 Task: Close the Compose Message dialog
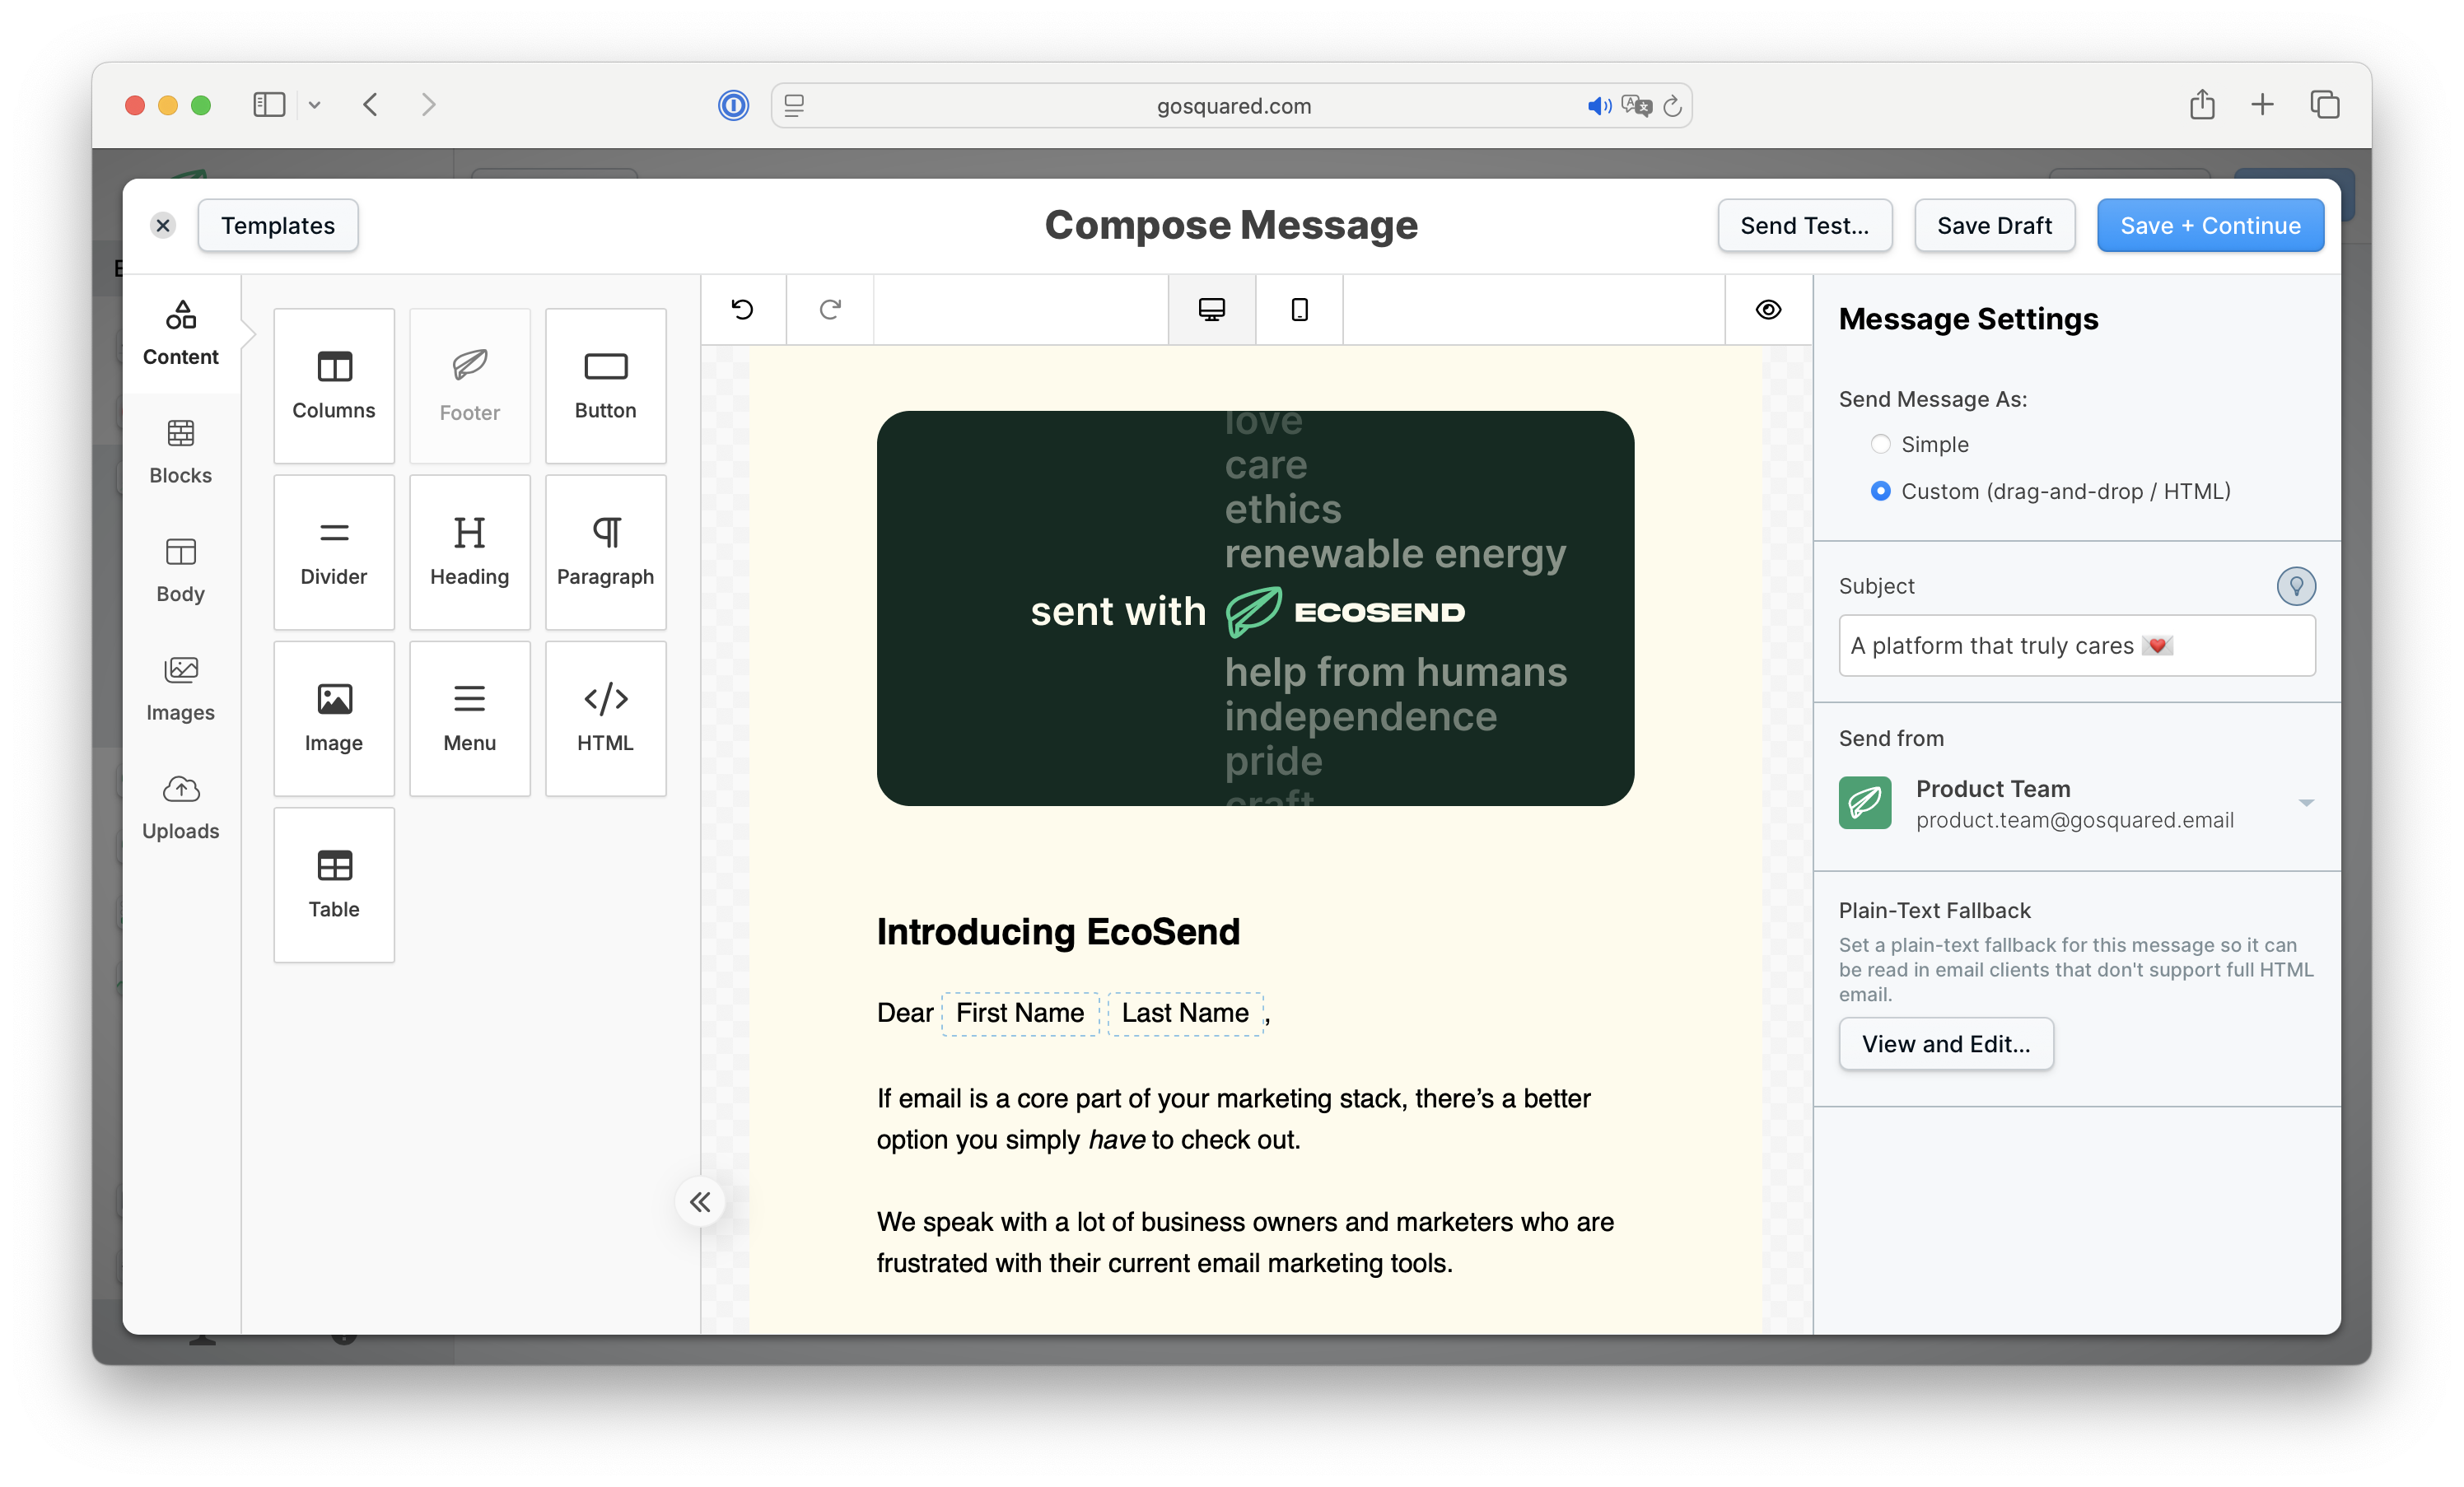[x=163, y=226]
